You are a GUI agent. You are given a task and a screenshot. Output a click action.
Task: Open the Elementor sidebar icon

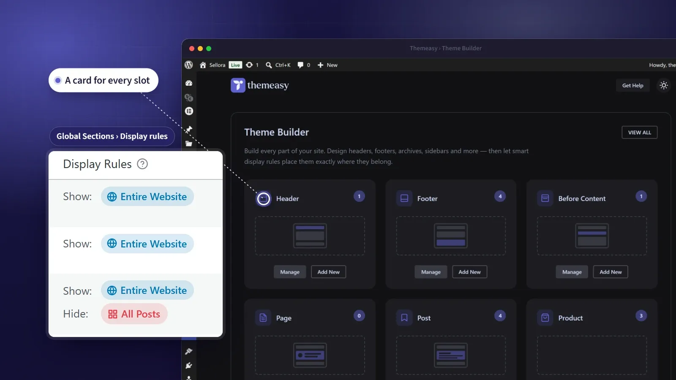pos(189,111)
